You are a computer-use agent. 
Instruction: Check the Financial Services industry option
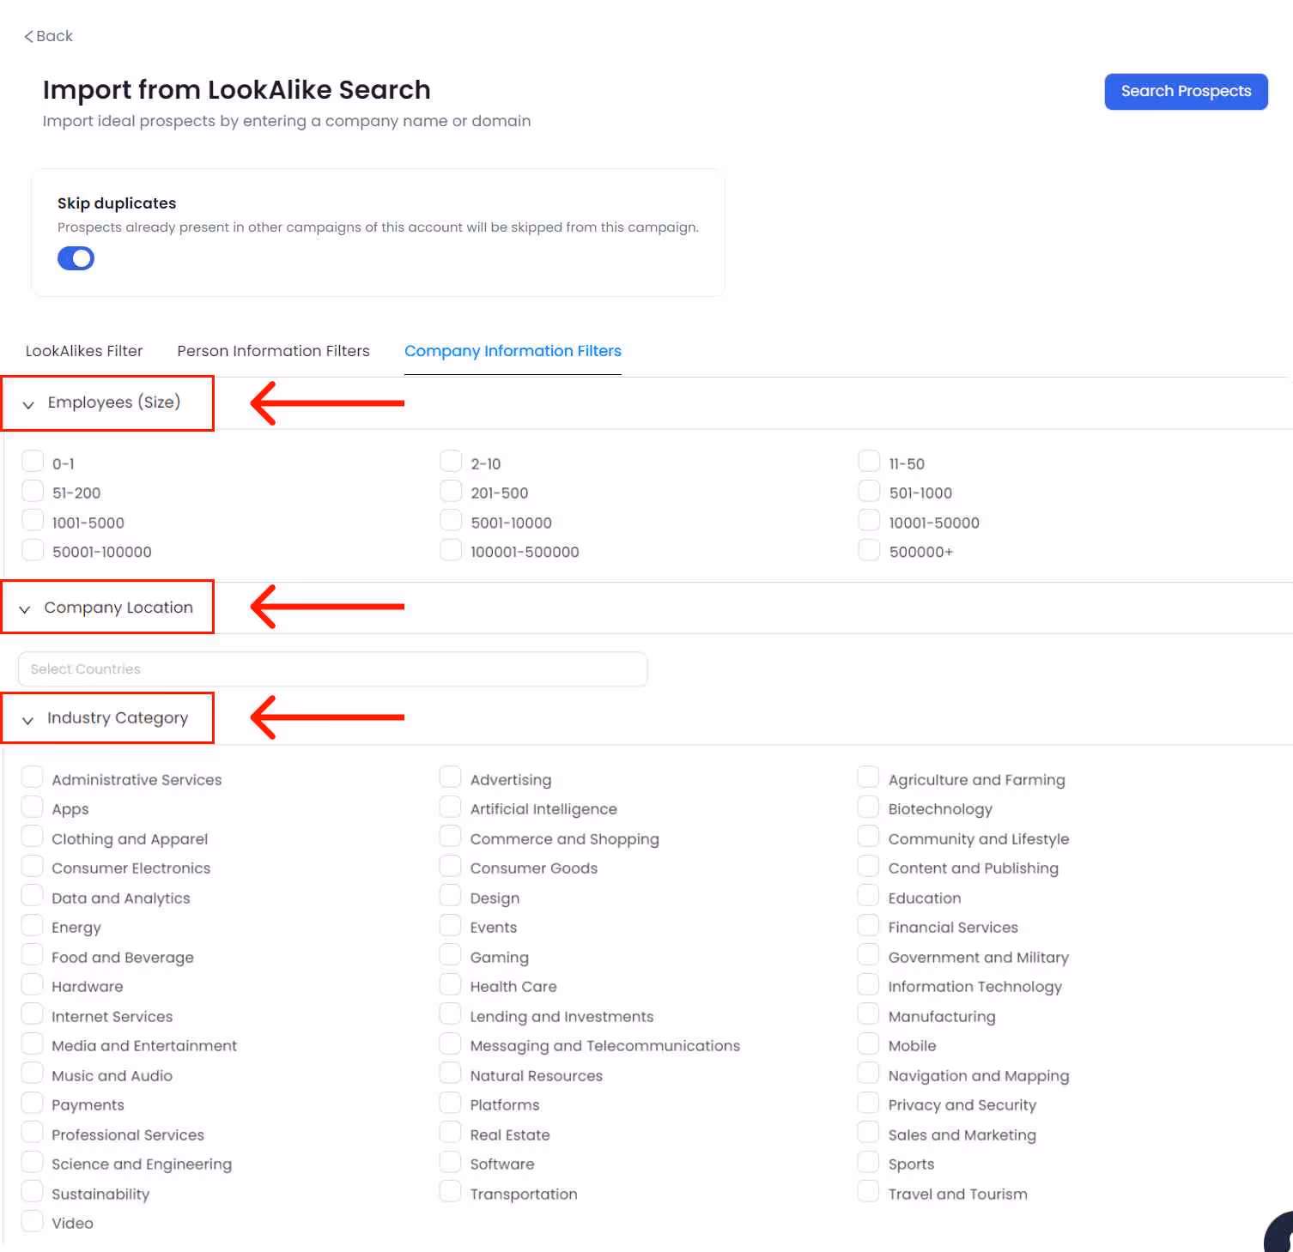(x=868, y=924)
